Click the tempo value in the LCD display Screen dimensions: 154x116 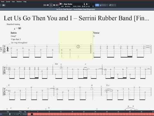pos(88,6)
